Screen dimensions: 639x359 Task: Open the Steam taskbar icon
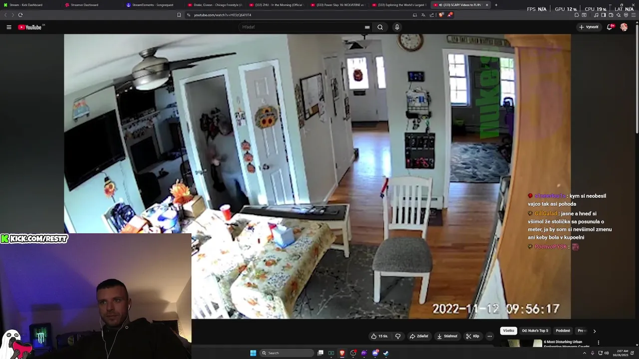tap(386, 353)
